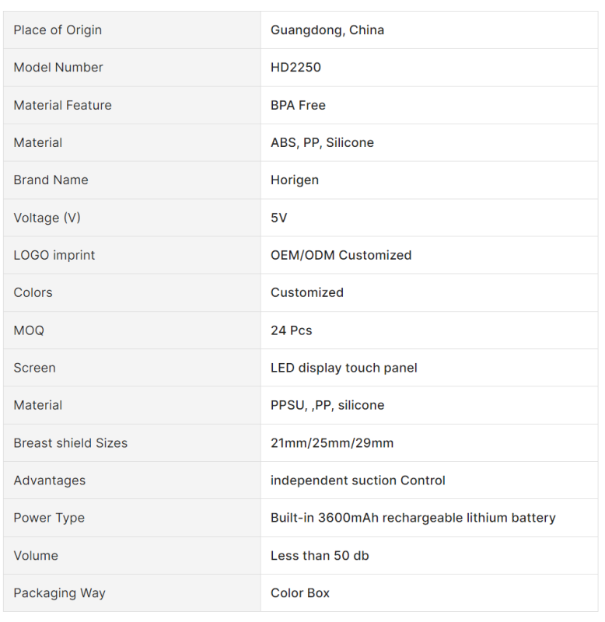Click the independent suction Control text
This screenshot has height=622, width=605.
click(358, 480)
